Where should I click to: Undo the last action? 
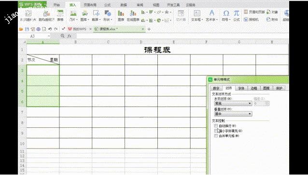pos(50,29)
